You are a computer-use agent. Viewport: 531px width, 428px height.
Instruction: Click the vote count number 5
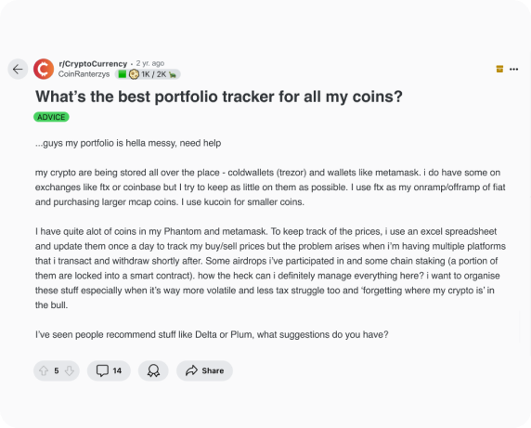coord(57,370)
